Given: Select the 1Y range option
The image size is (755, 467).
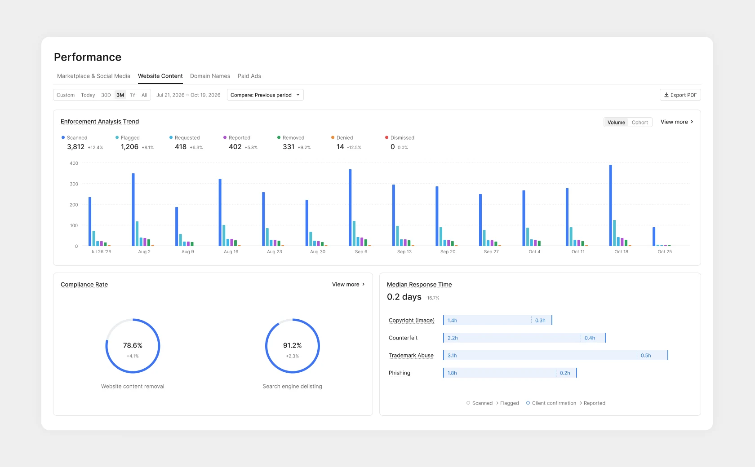Looking at the screenshot, I should (133, 95).
